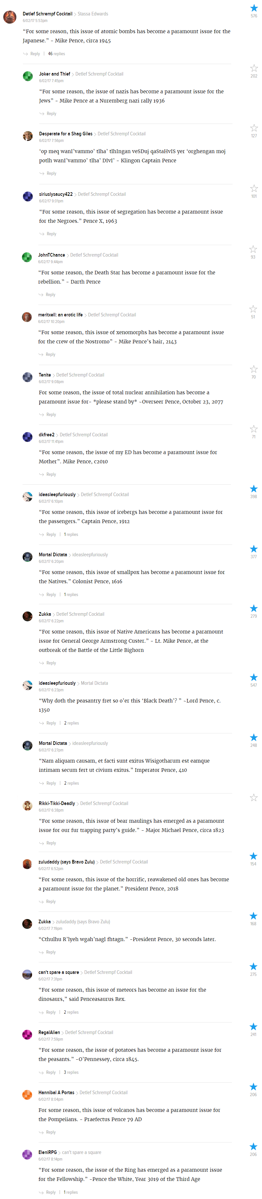
Task: Open zuludaddy (says Bravo Zulu) username link
Action: click(66, 862)
